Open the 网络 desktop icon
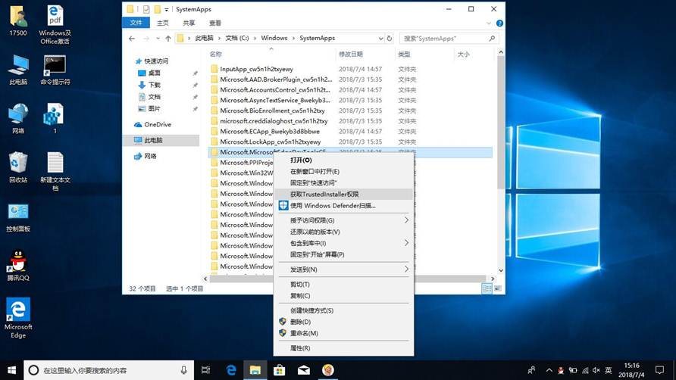This screenshot has width=676, height=380. [18, 119]
